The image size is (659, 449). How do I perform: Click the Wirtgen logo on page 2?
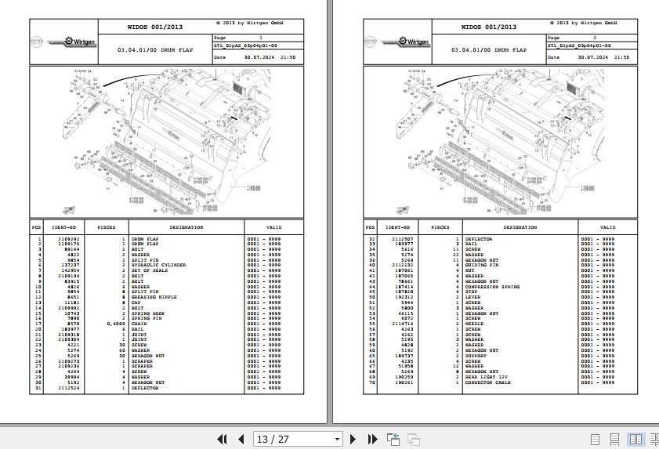tap(406, 42)
